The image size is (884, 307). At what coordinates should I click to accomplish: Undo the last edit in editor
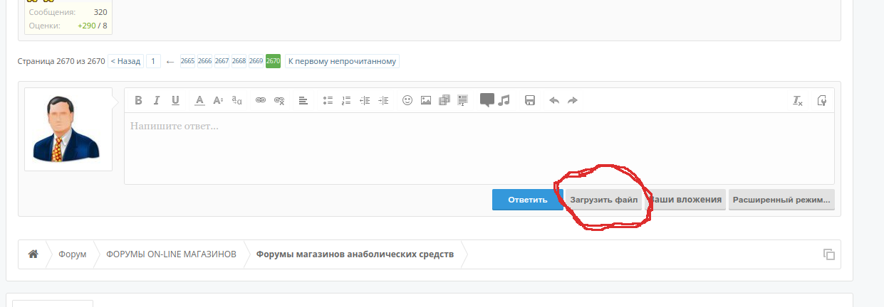point(554,100)
